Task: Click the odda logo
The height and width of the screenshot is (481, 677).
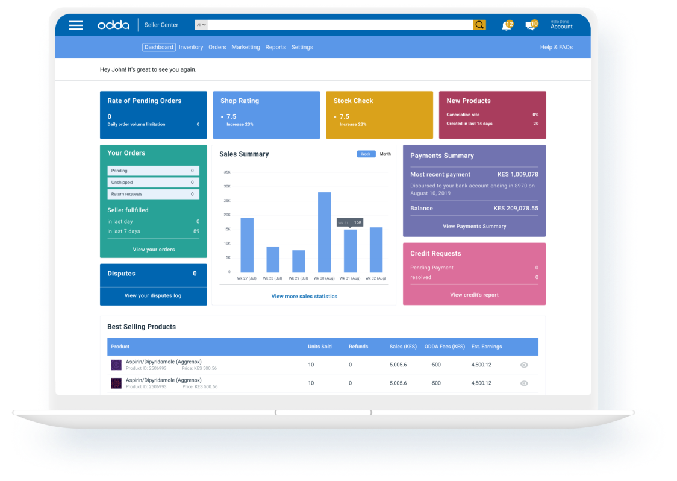Action: [113, 25]
